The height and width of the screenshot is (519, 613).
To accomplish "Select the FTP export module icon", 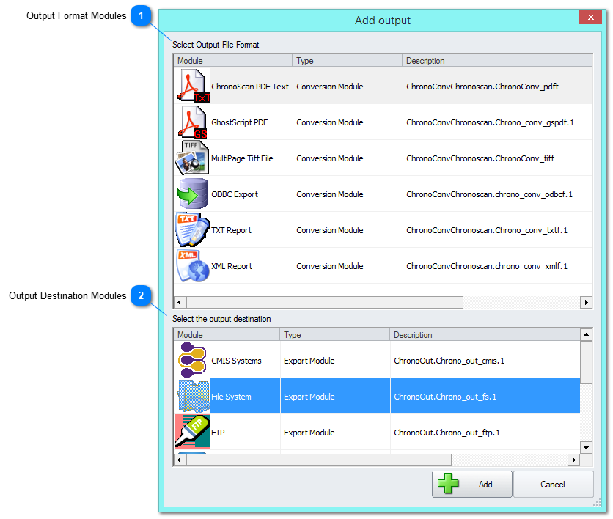I will click(192, 432).
